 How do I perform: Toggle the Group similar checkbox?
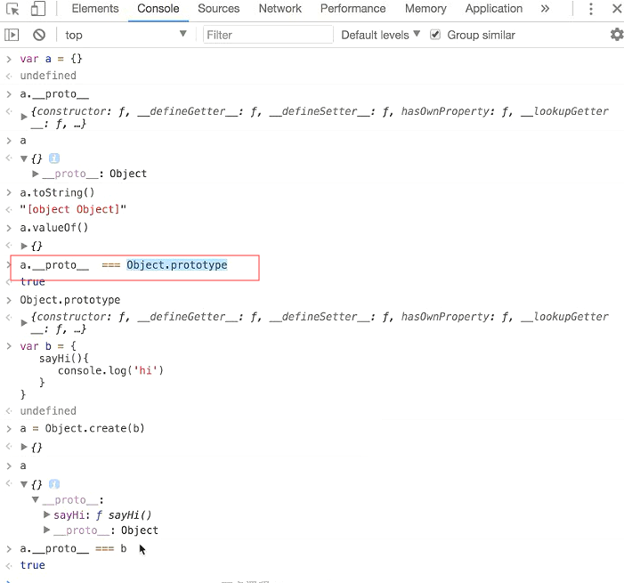pyautogui.click(x=435, y=35)
